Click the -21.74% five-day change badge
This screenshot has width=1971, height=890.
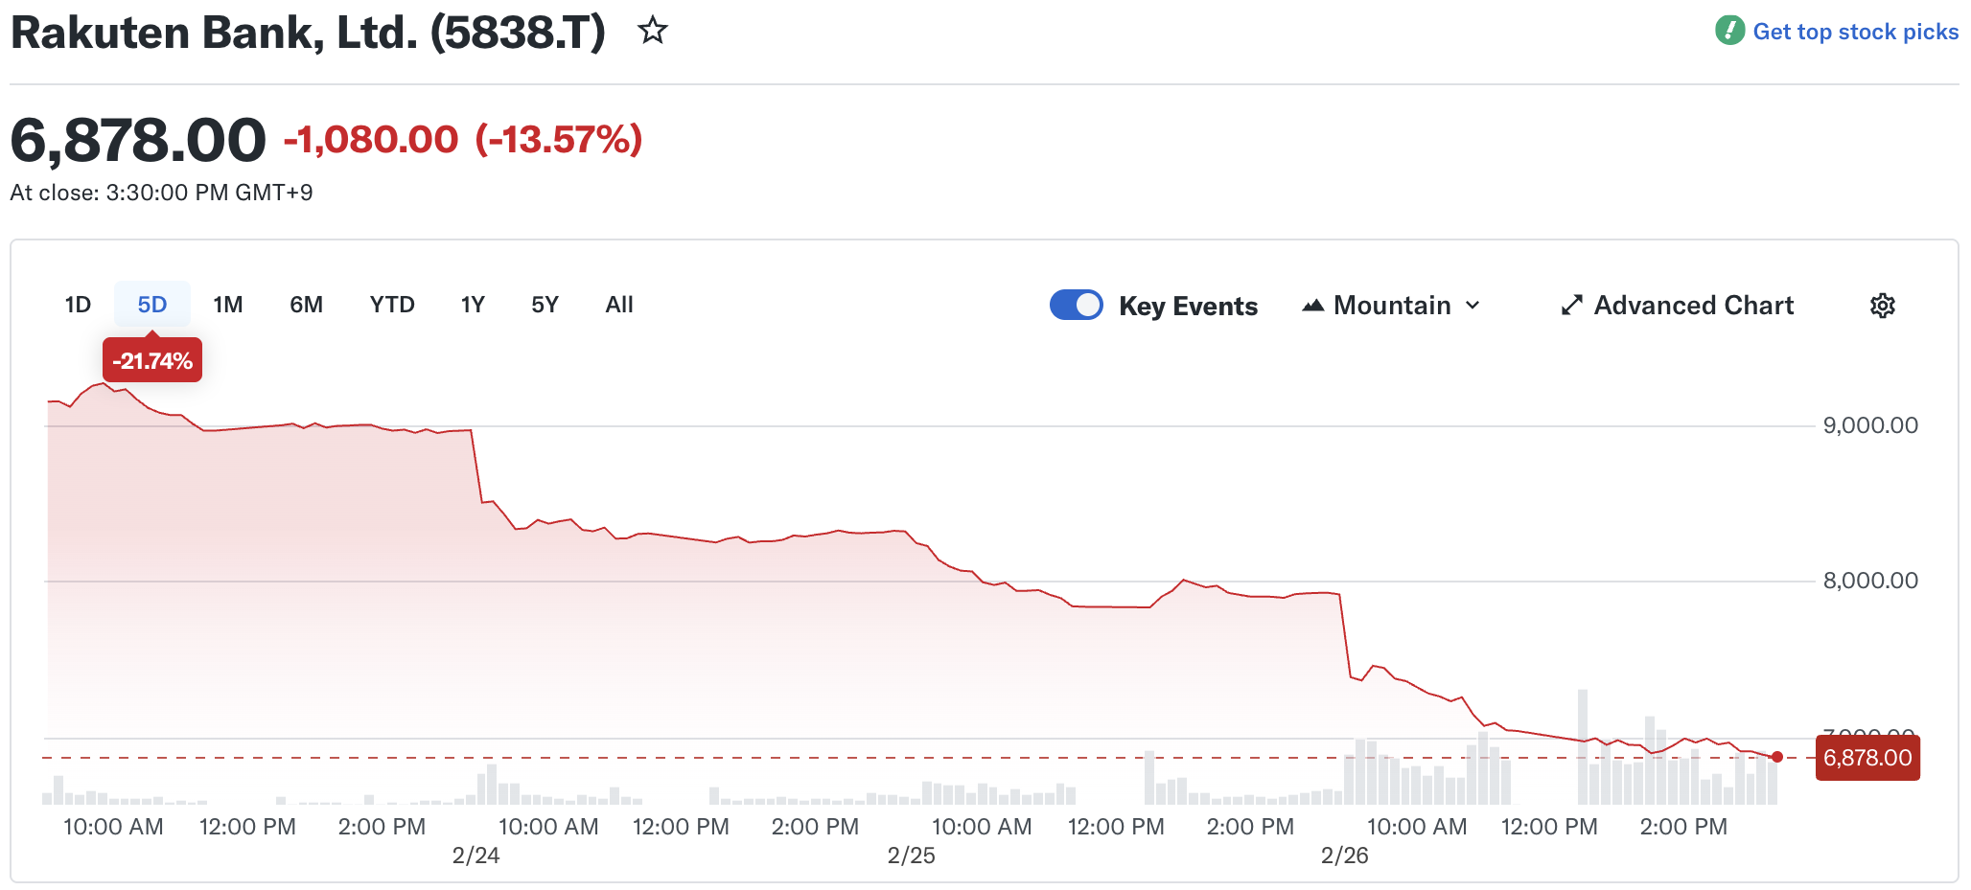pyautogui.click(x=152, y=360)
